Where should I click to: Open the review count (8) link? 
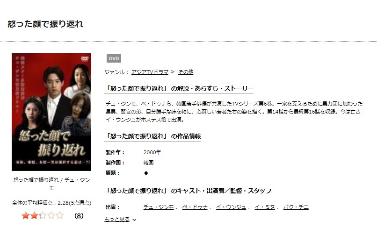pos(79,216)
